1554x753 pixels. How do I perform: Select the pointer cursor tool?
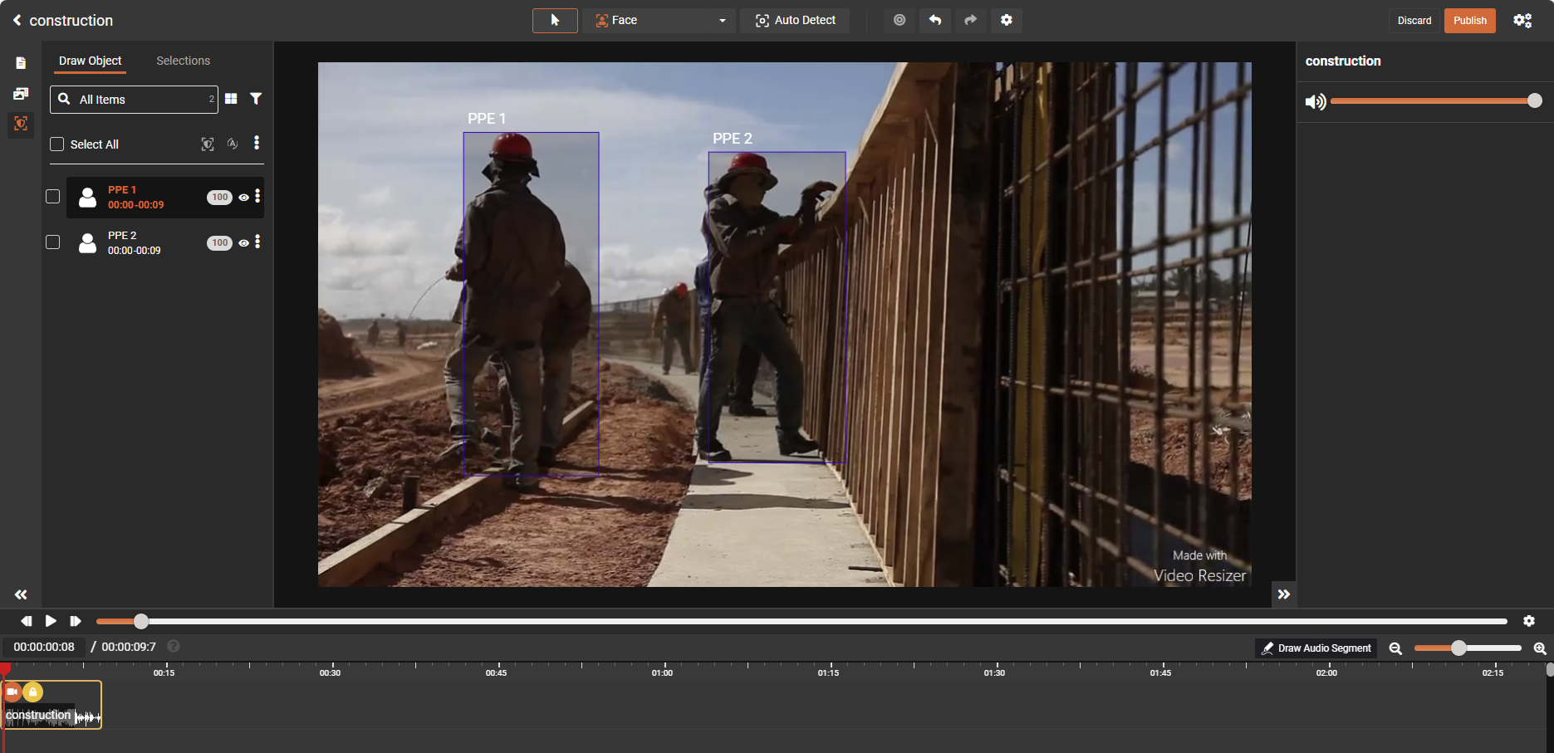(x=555, y=20)
